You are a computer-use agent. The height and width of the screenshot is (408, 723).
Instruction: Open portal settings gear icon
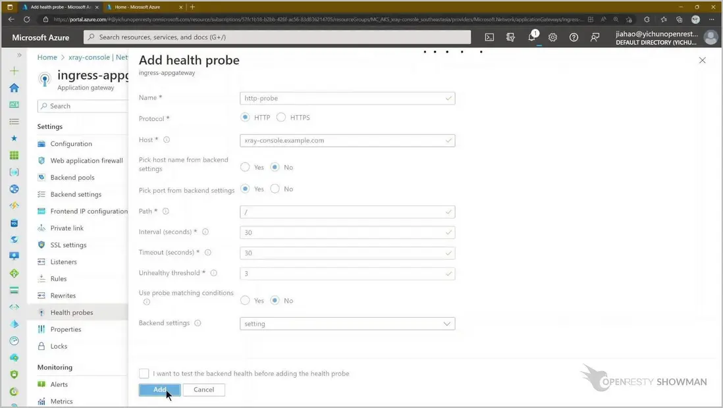pos(552,38)
